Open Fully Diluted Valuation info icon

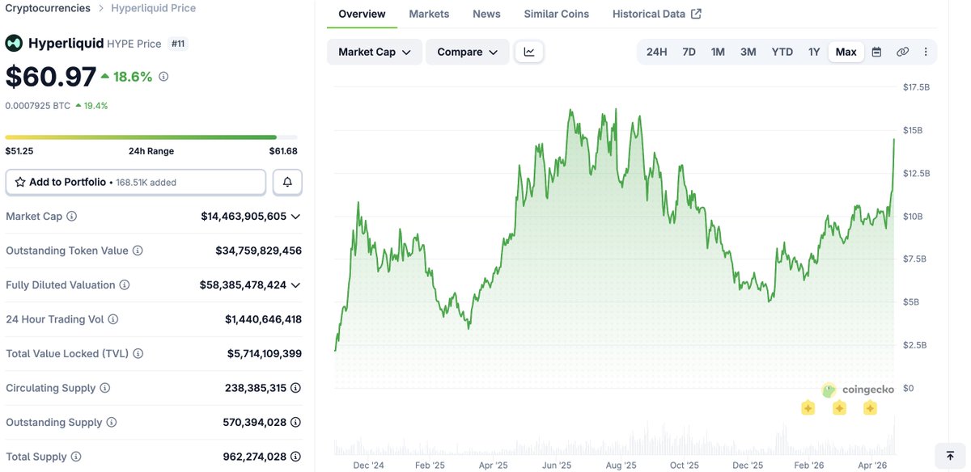124,285
